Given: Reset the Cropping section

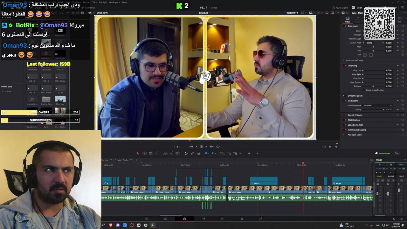Looking at the screenshot, I should (x=403, y=66).
